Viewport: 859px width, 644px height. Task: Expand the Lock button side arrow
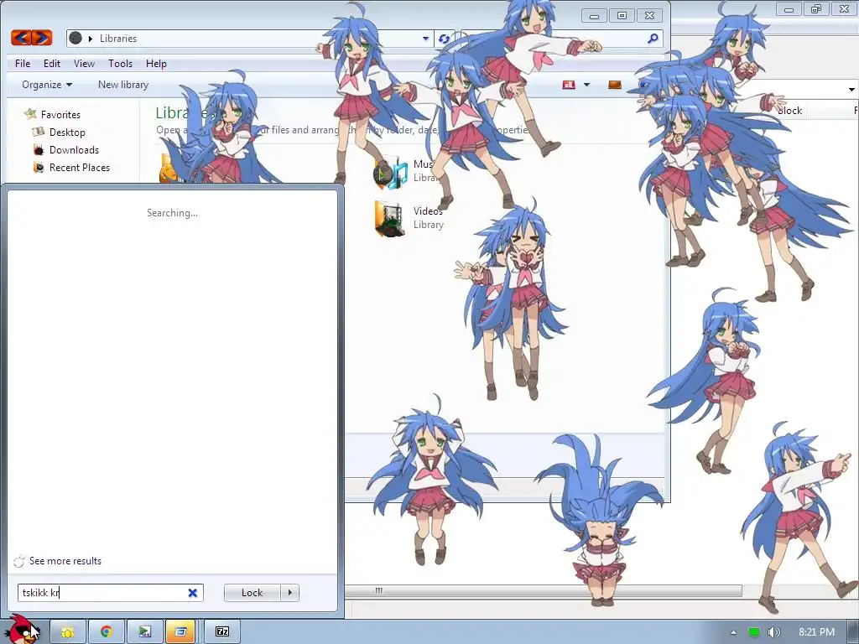click(289, 593)
